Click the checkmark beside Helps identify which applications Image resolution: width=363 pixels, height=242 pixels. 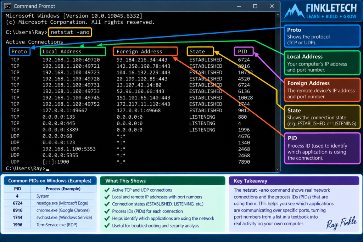(107, 218)
